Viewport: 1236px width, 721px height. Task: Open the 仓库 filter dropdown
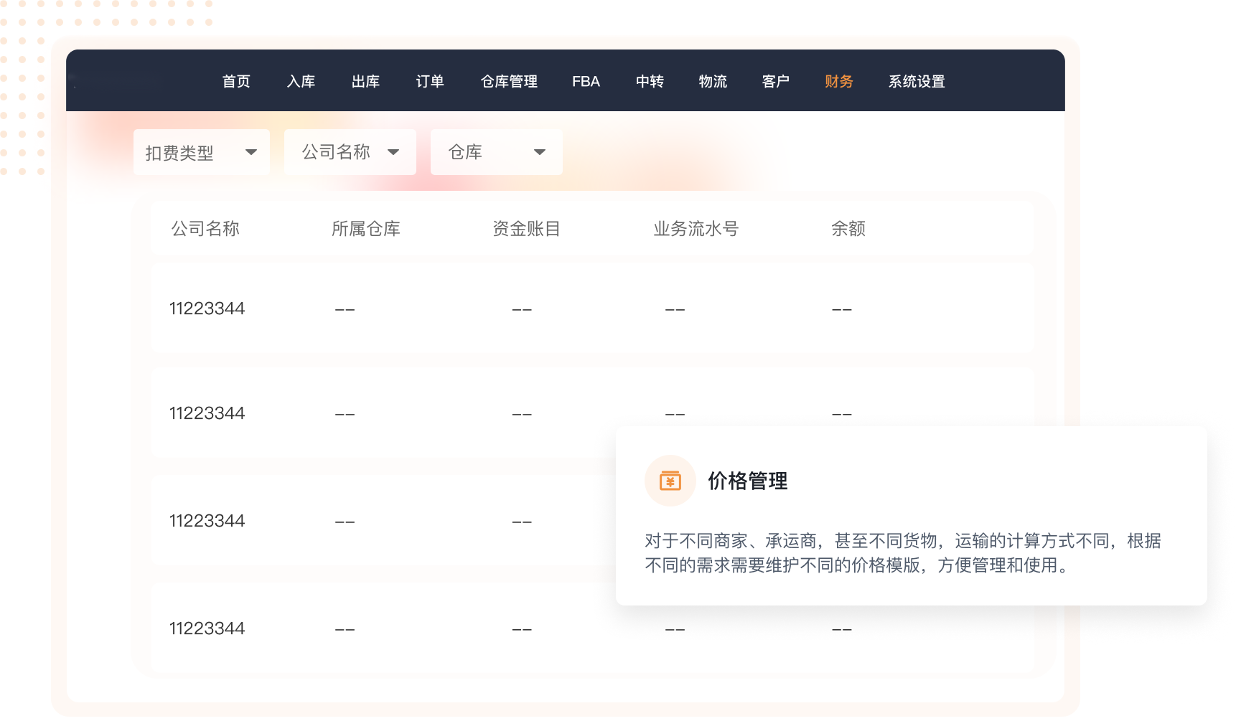(496, 152)
